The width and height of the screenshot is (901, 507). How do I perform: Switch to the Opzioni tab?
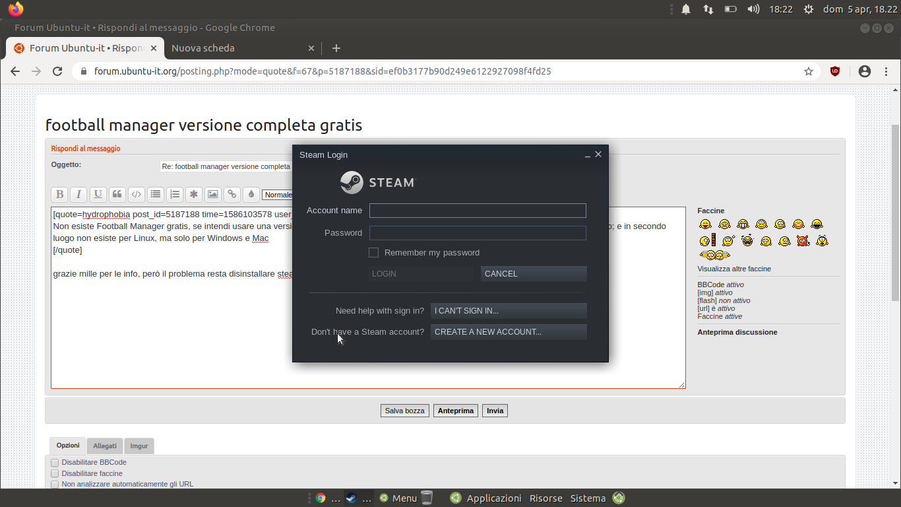point(67,446)
